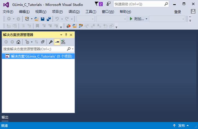Click the green plus class diagram icon
The width and height of the screenshot is (198, 129).
pos(63,42)
